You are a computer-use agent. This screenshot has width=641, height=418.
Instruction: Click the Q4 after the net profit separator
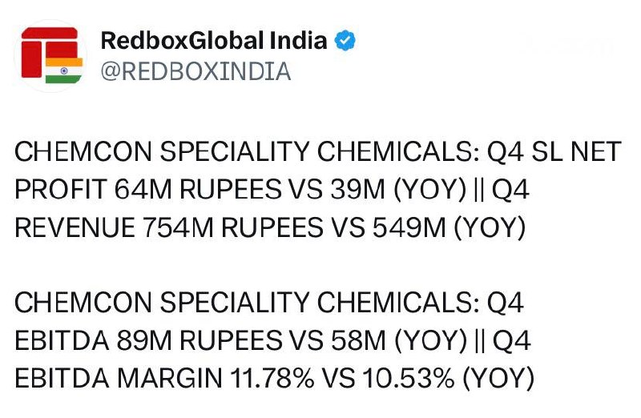click(510, 190)
